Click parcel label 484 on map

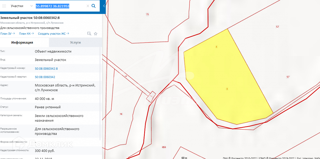point(164,147)
